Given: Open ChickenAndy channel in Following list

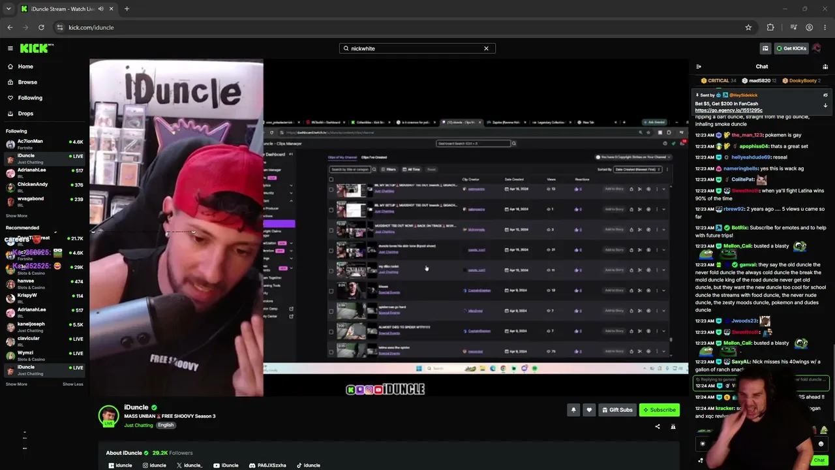Looking at the screenshot, I should (44, 187).
